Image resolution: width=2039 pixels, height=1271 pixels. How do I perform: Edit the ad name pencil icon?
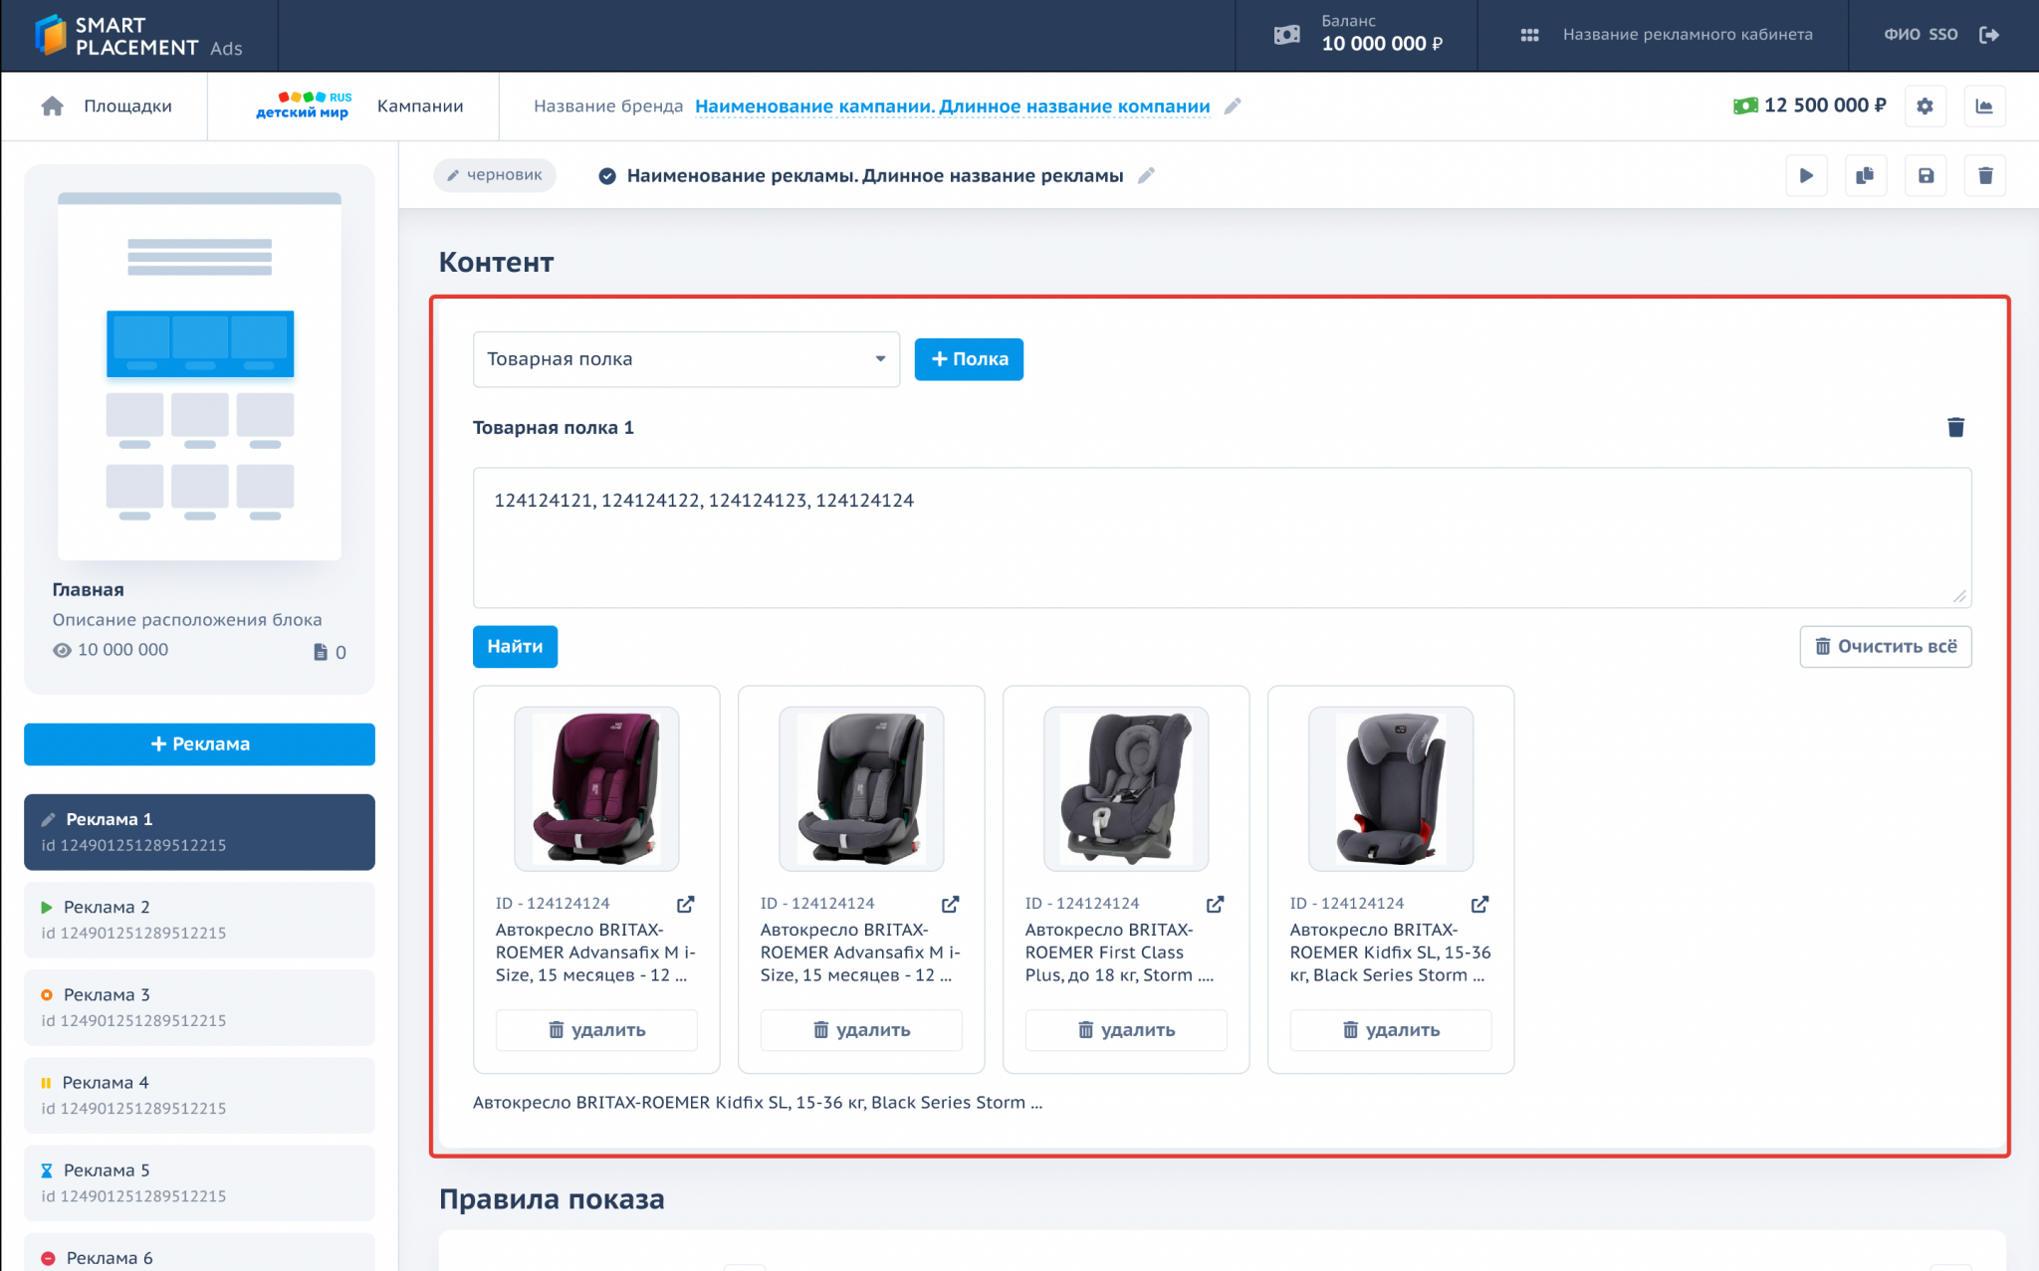tap(1146, 175)
